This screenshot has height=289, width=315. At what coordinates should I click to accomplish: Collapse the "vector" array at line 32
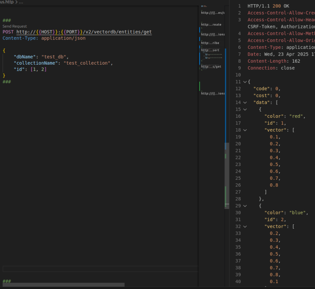[245, 226]
